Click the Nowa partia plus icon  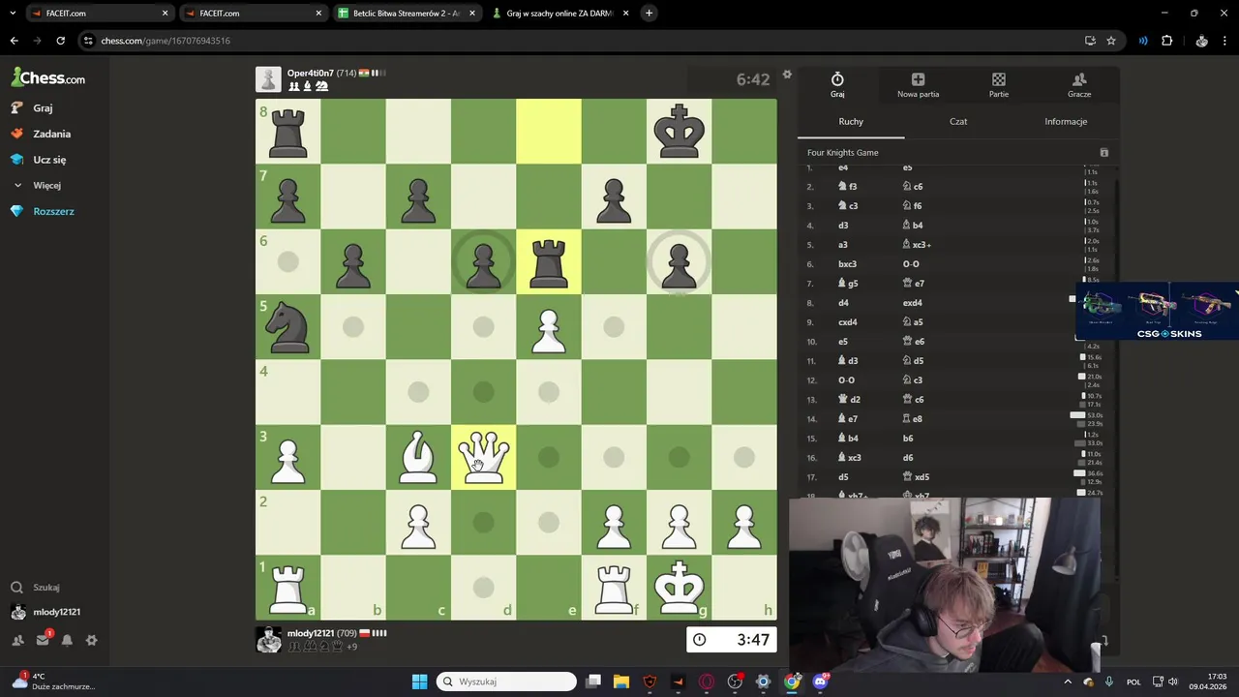(x=918, y=85)
